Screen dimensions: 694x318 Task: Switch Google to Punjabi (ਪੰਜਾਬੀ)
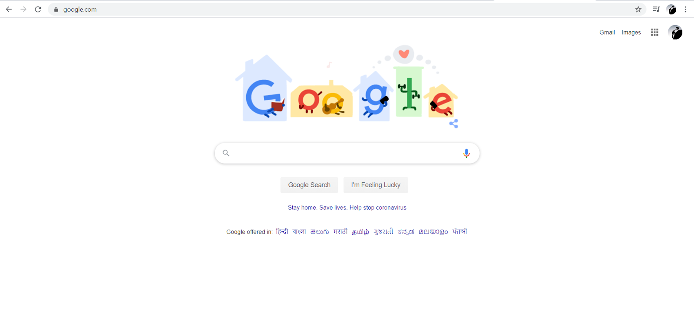coord(460,231)
